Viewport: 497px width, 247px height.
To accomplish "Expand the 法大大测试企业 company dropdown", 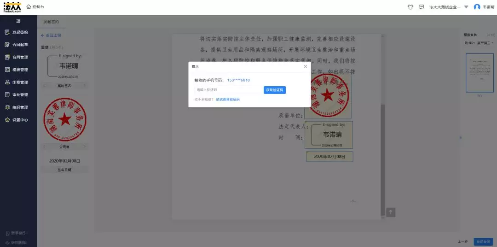I will 466,7.
